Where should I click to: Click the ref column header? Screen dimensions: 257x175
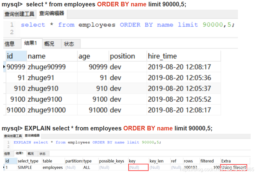point(177,161)
